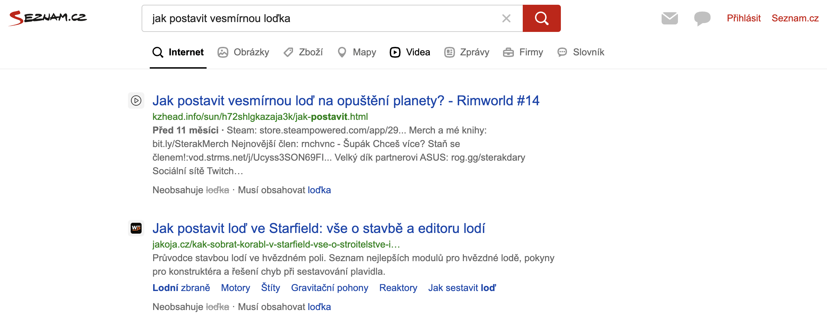This screenshot has height=326, width=827.
Task: Click the newspaper icon beside Zprávy
Action: 450,52
